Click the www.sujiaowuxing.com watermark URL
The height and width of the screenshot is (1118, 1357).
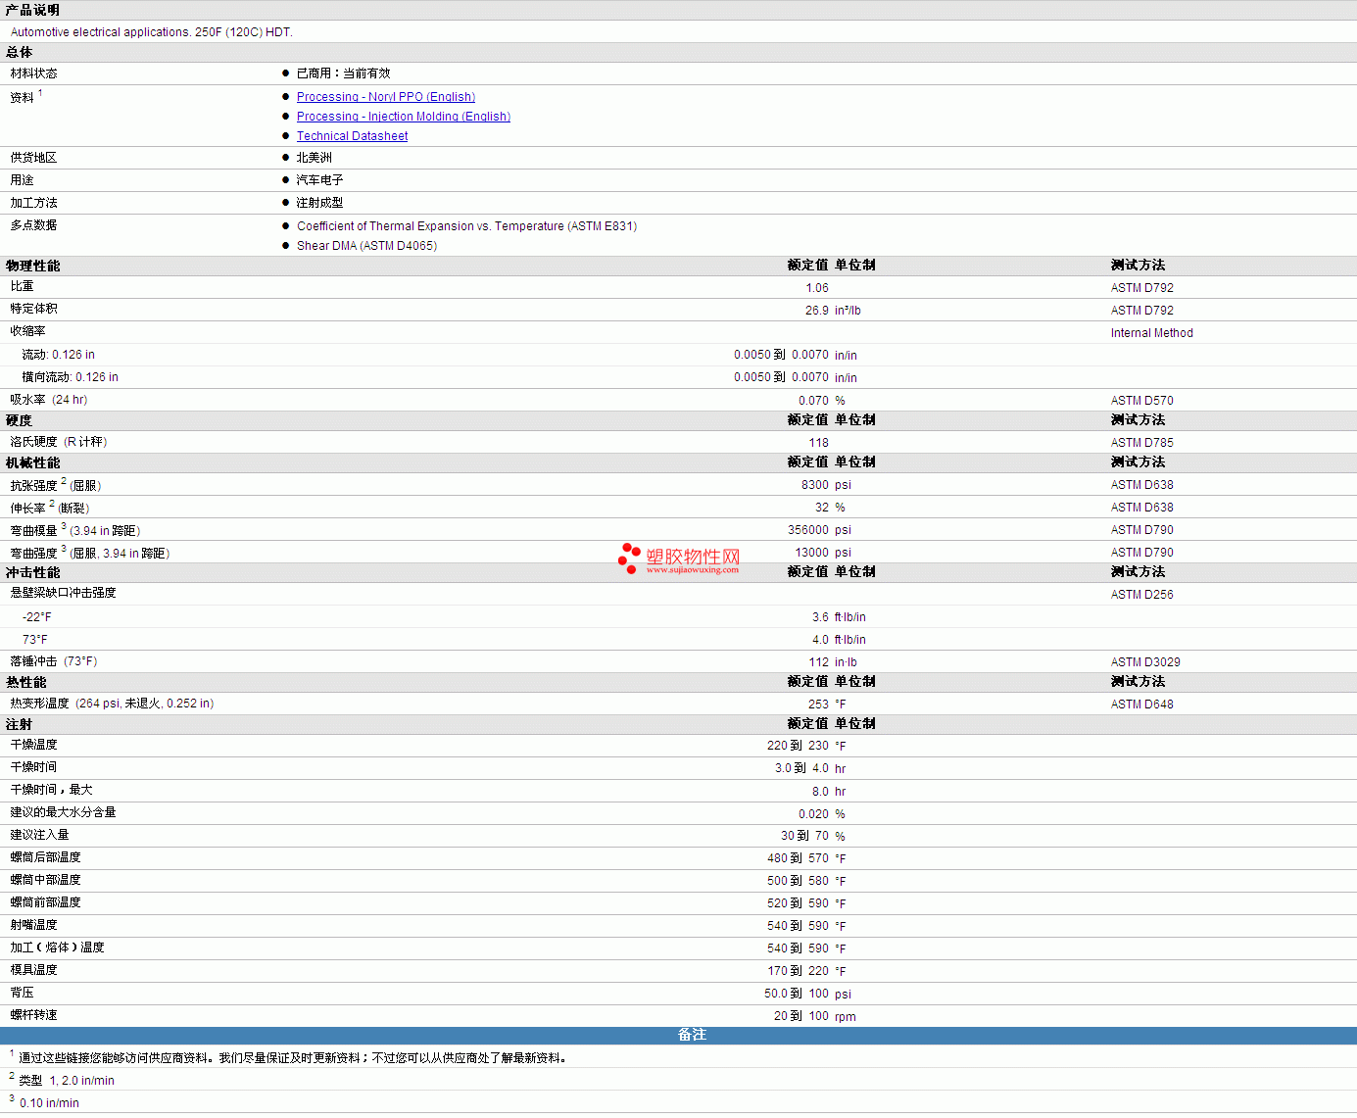(x=692, y=569)
